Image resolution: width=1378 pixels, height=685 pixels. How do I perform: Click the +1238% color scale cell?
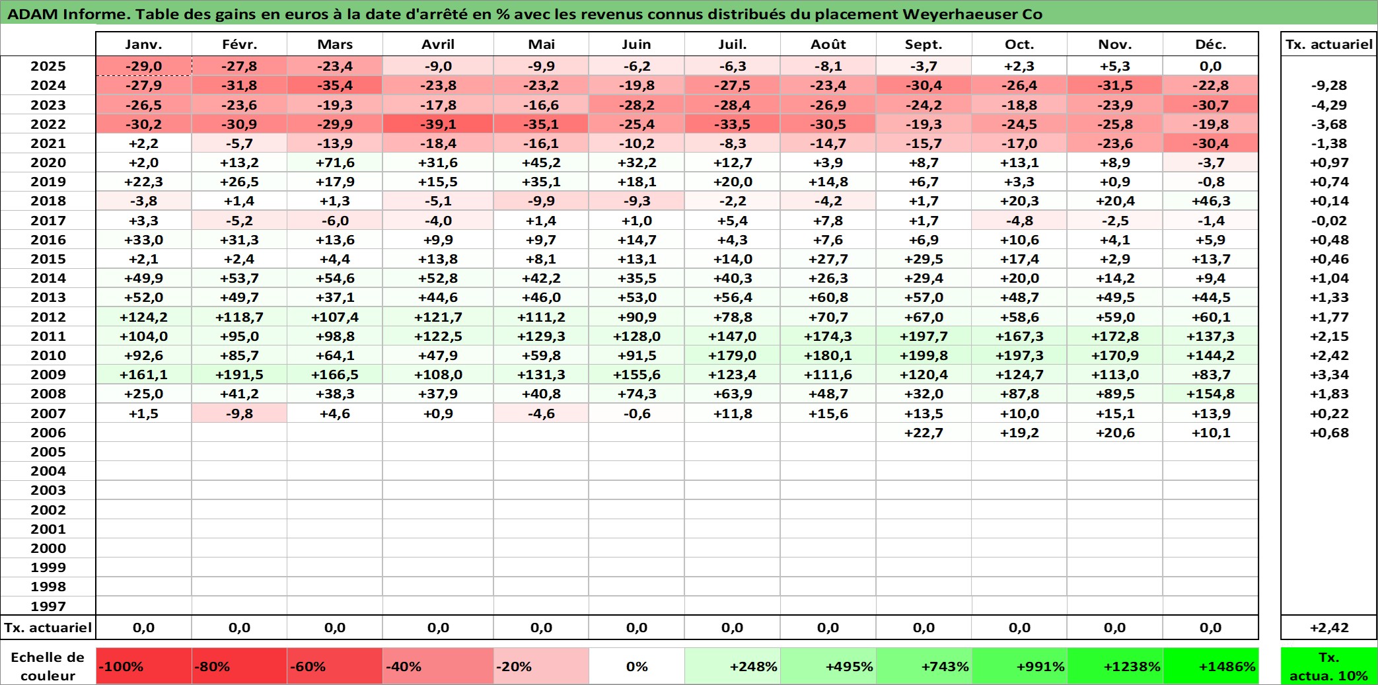point(1115,666)
